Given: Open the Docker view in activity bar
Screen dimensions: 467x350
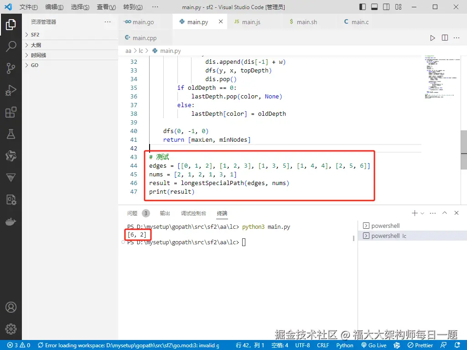Looking at the screenshot, I should point(11,221).
